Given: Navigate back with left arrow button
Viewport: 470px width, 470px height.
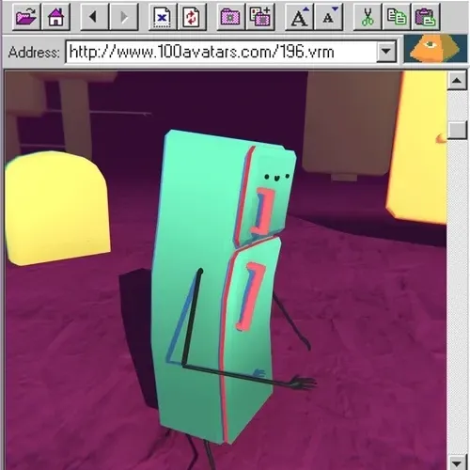Looking at the screenshot, I should (95, 17).
